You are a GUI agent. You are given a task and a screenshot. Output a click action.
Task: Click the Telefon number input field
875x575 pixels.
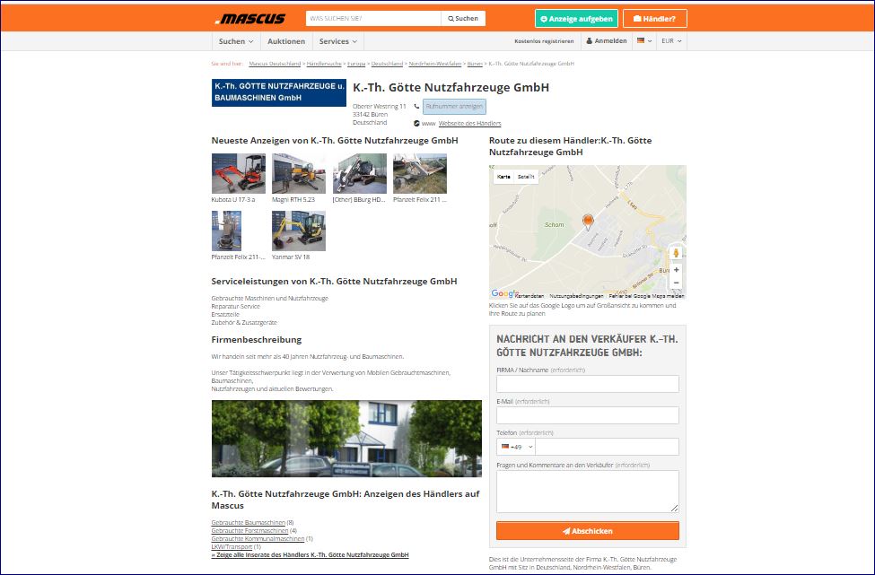tap(608, 447)
